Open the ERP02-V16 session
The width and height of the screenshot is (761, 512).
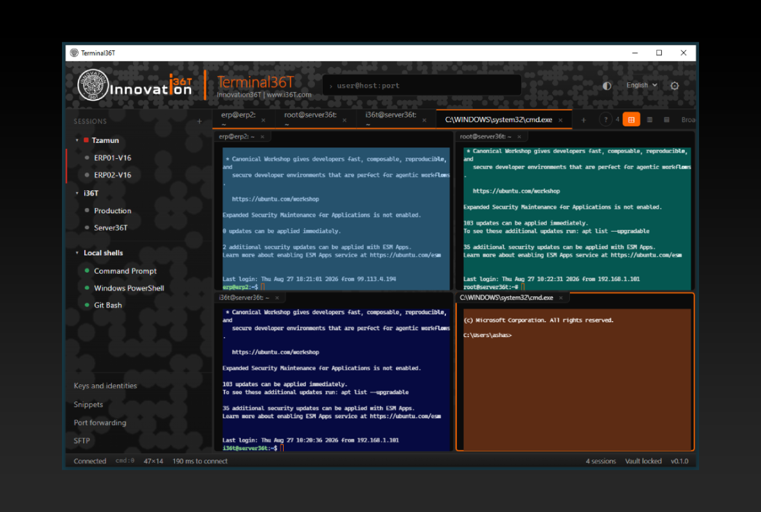click(x=112, y=175)
